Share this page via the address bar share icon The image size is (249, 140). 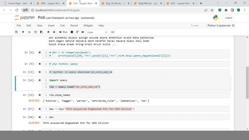[206, 10]
